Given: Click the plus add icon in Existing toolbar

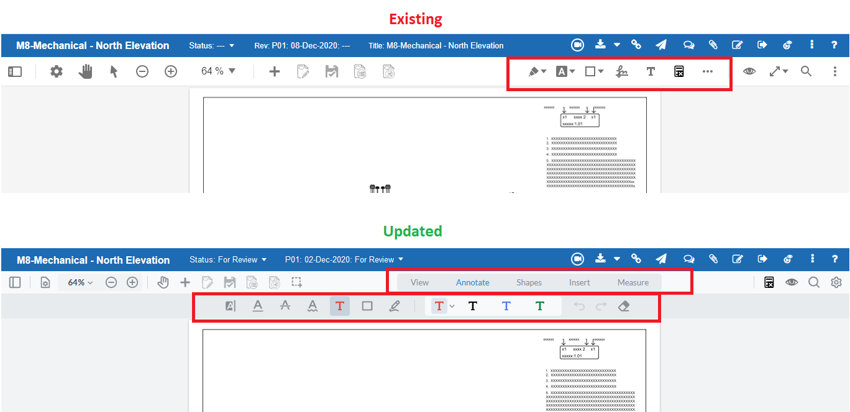Looking at the screenshot, I should [x=274, y=71].
